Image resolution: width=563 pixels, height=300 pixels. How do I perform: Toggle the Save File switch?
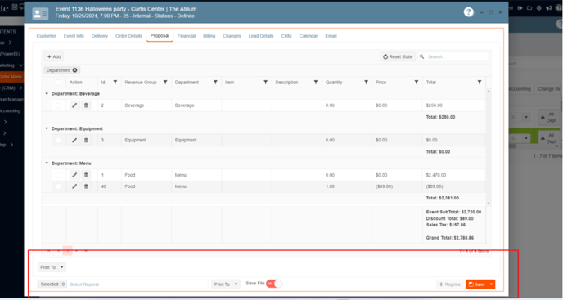click(274, 284)
